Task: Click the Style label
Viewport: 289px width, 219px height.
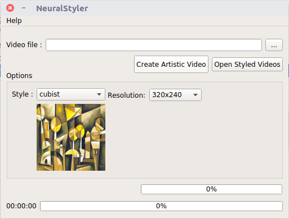Action: tap(23, 94)
